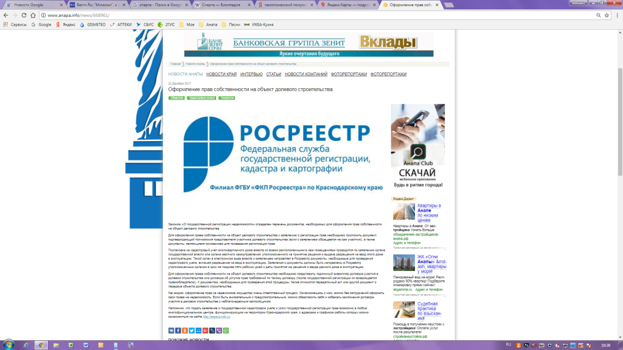This screenshot has width=623, height=350.
Task: Open the АПТЕКИ bookmark
Action: [x=121, y=24]
